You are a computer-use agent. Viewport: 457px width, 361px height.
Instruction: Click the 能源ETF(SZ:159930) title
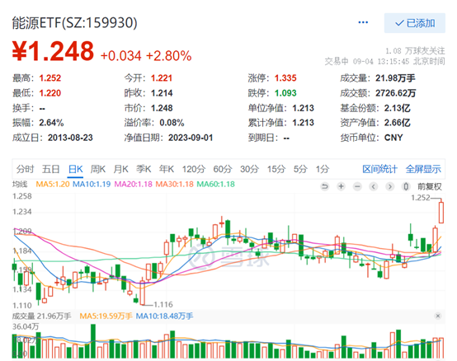(74, 23)
